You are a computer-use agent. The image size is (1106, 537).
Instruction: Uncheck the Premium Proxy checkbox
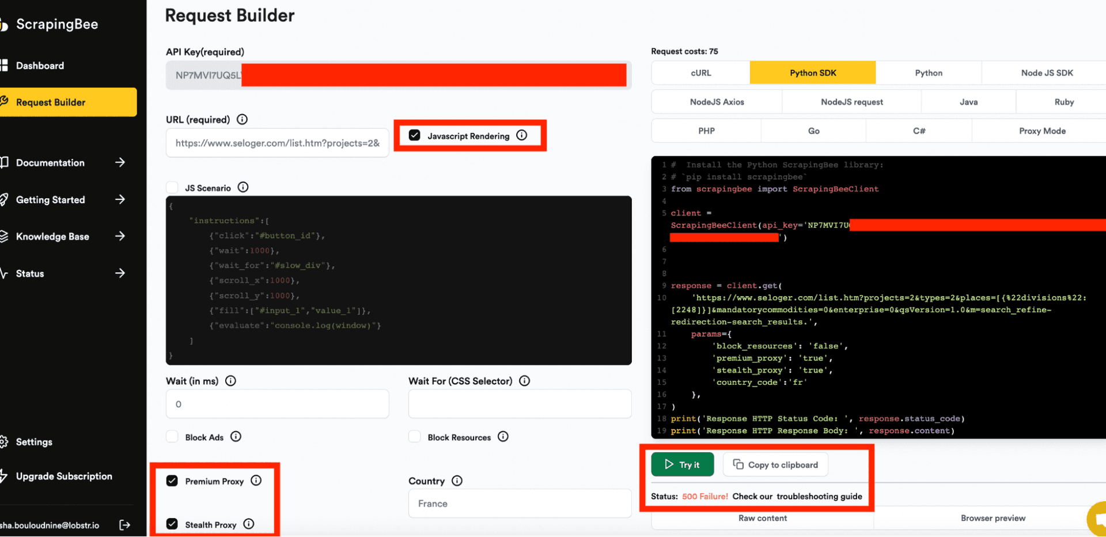click(x=172, y=481)
